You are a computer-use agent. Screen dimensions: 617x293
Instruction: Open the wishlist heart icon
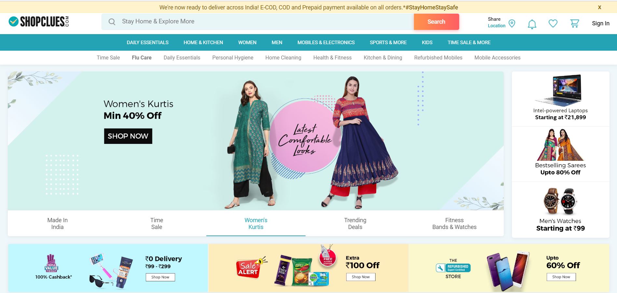coord(553,23)
